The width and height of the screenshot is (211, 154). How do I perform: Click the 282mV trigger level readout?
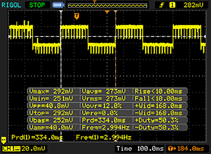coord(194,5)
